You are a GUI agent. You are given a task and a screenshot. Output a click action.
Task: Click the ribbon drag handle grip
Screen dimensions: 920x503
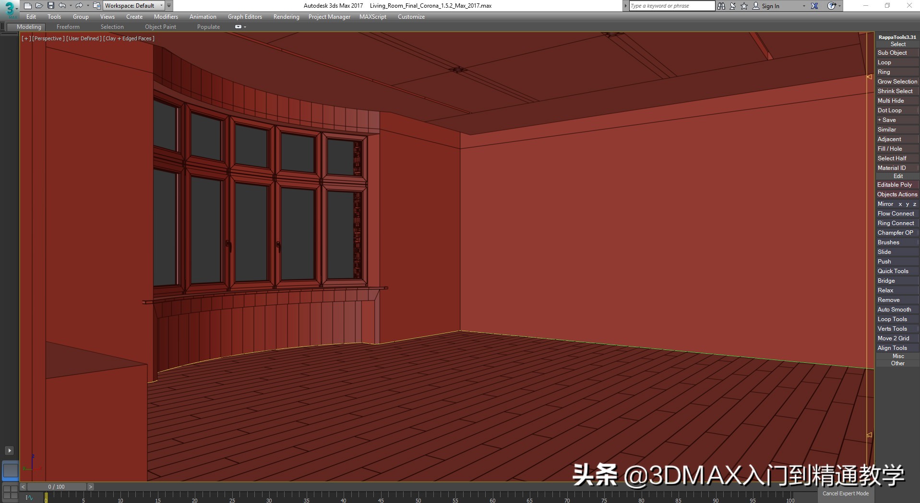click(x=3, y=27)
